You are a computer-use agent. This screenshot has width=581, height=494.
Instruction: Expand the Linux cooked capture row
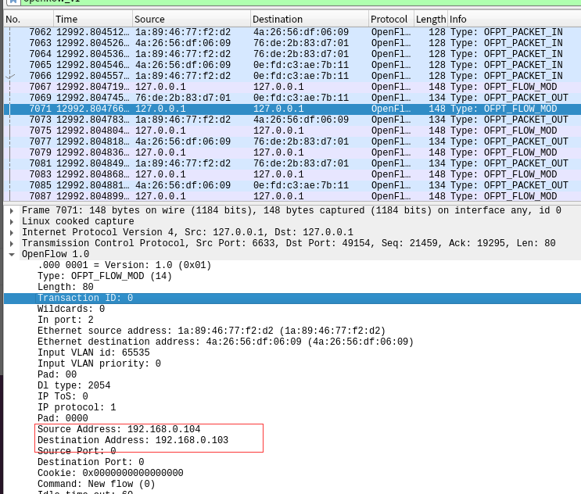point(12,221)
